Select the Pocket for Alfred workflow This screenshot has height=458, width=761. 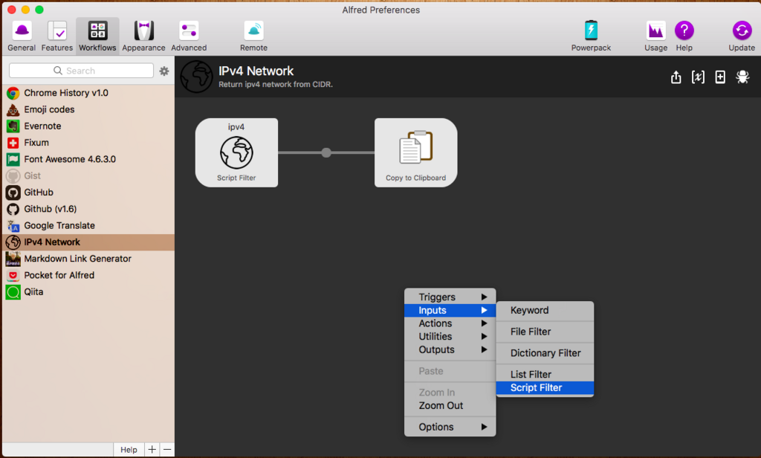pos(88,275)
